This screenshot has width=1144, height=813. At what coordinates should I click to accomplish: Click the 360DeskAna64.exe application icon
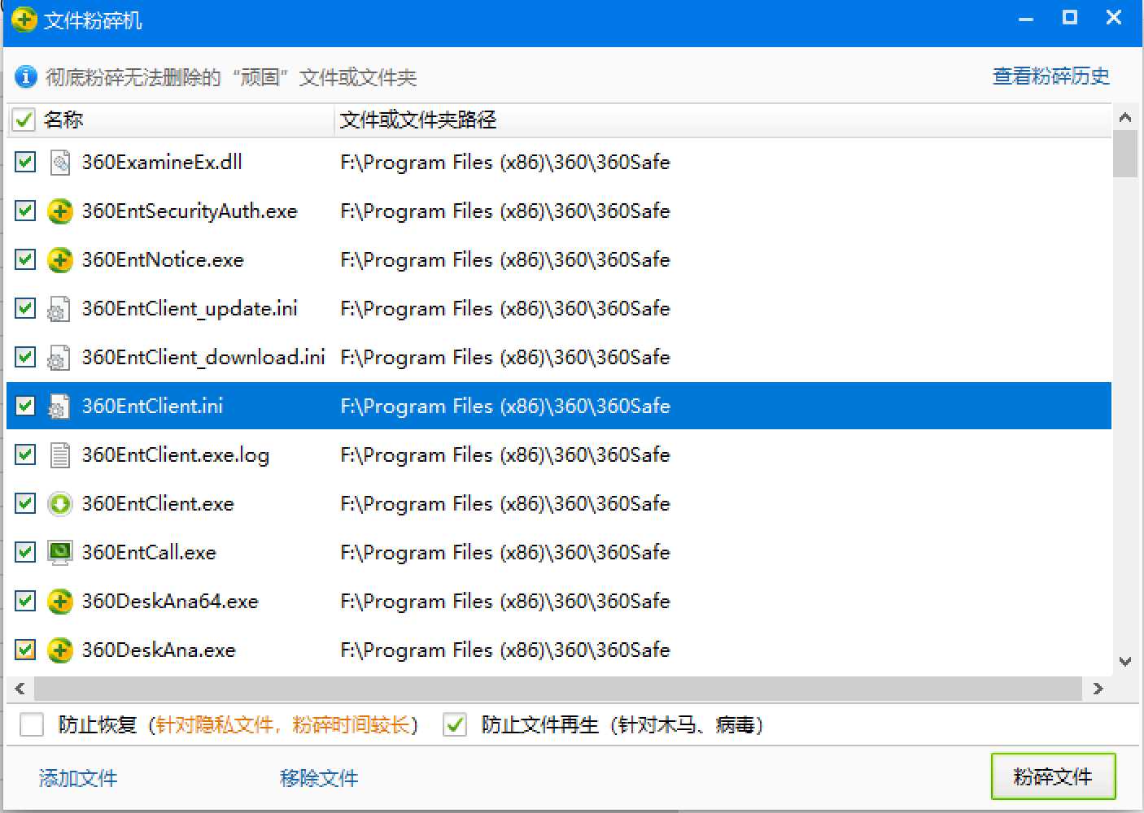59,602
